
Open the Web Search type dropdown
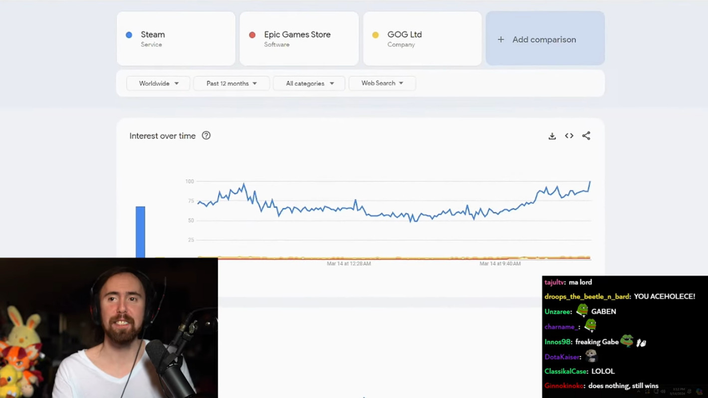[382, 83]
